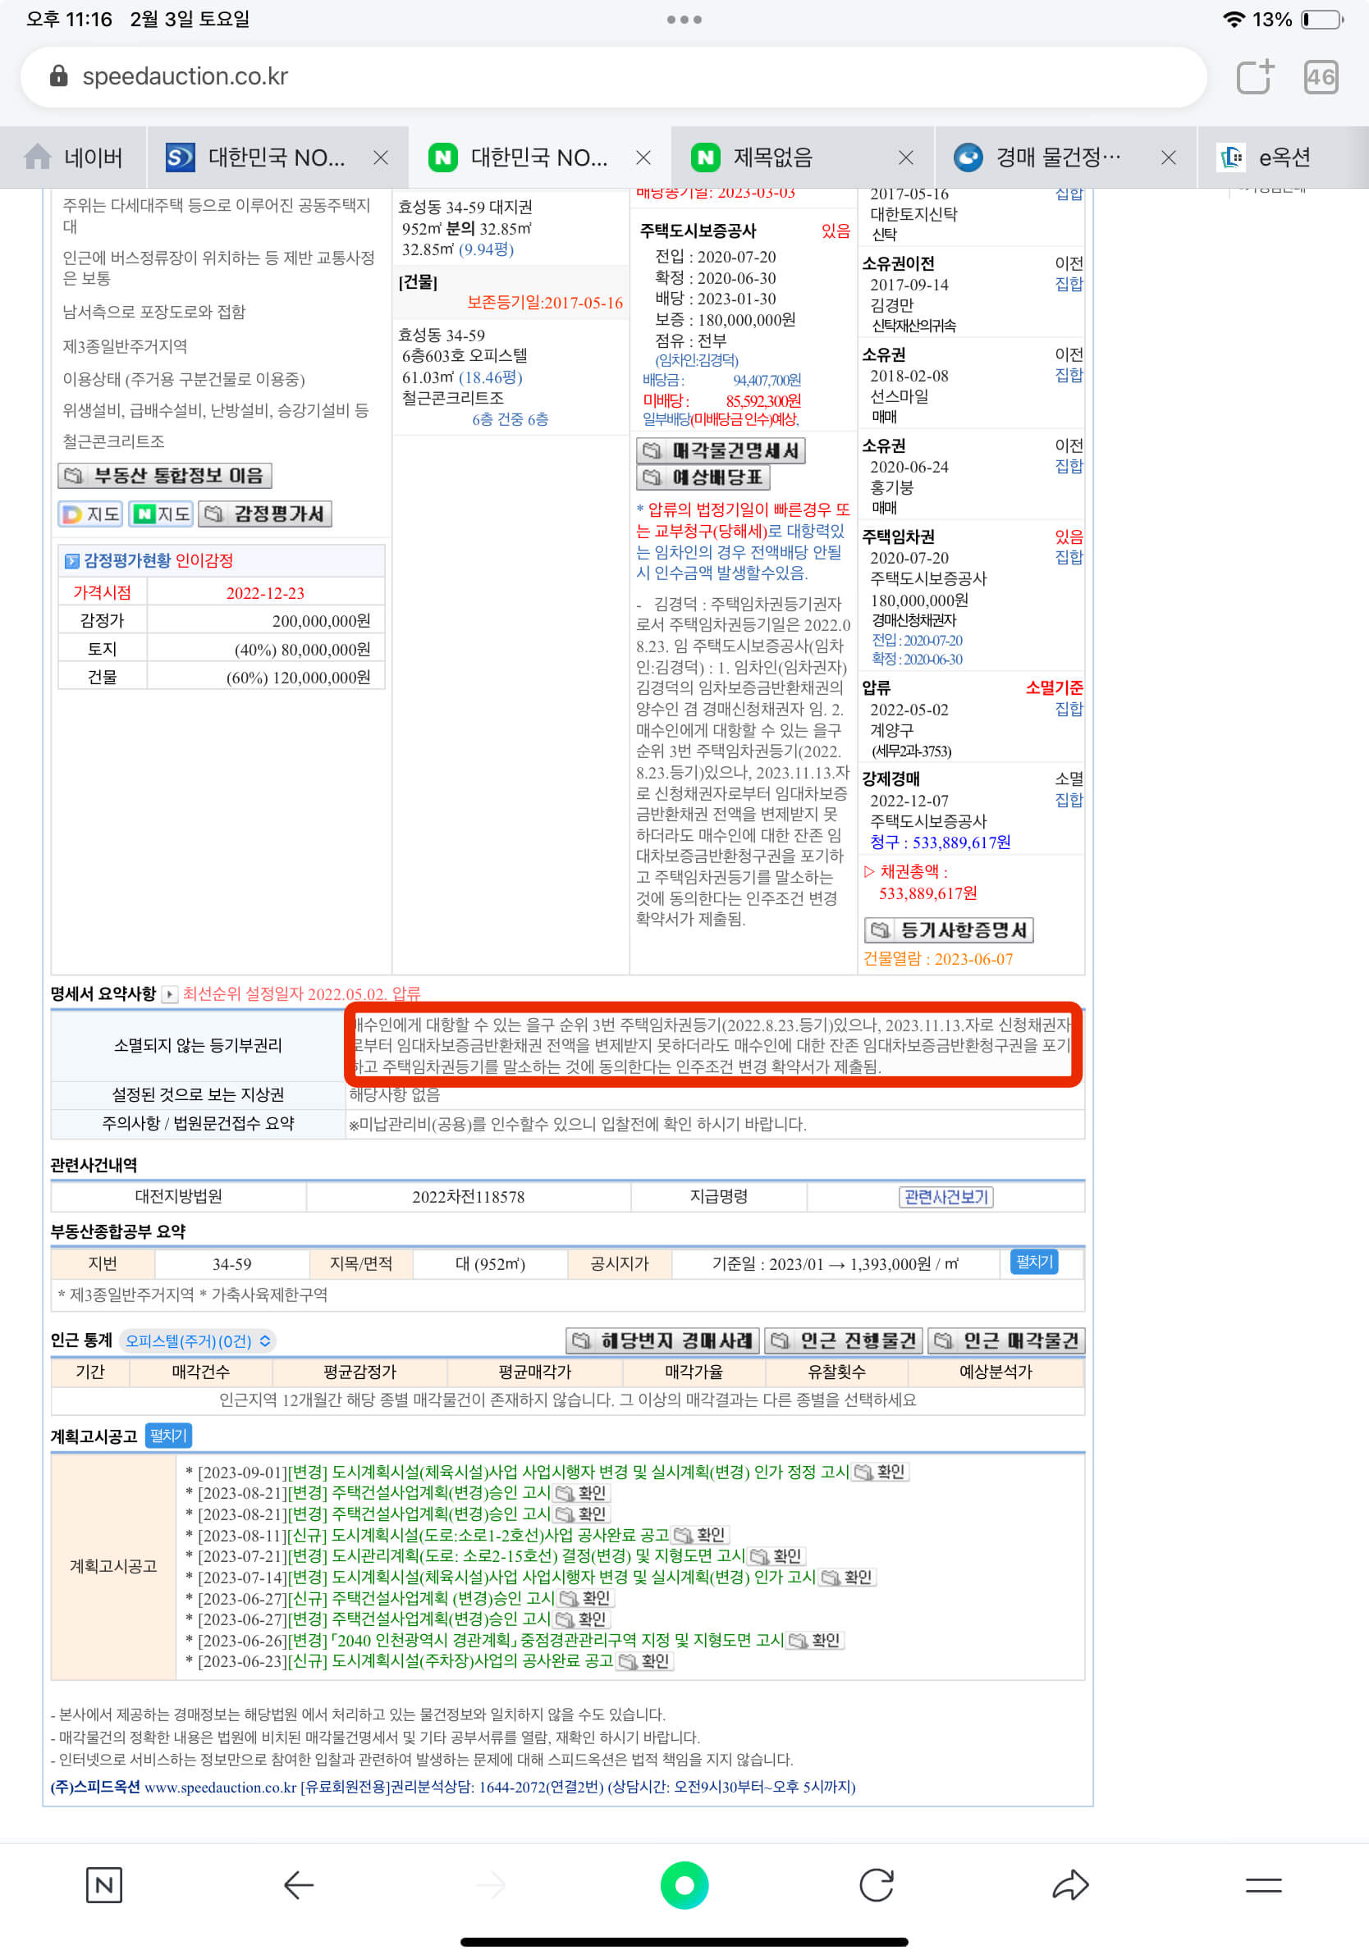The height and width of the screenshot is (1959, 1369).
Task: Open 부동산 통합정보 이음 button
Action: click(165, 475)
